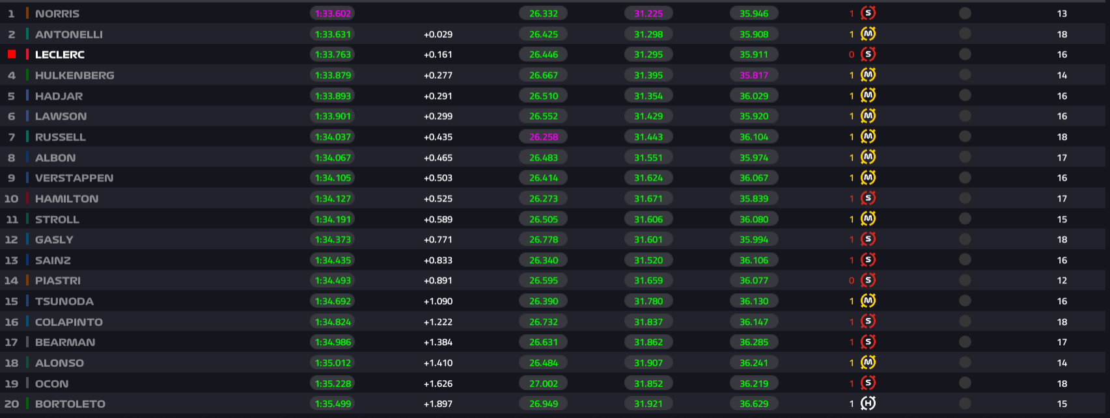Toggle the grey status dot in Norris's row
The image size is (1110, 418).
(x=965, y=13)
